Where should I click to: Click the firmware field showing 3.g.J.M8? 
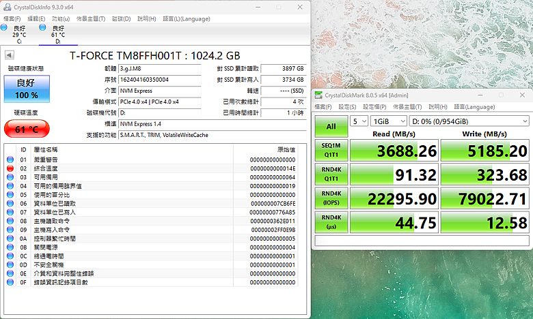pos(159,69)
